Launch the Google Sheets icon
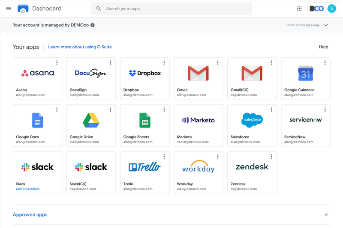 pyautogui.click(x=145, y=120)
